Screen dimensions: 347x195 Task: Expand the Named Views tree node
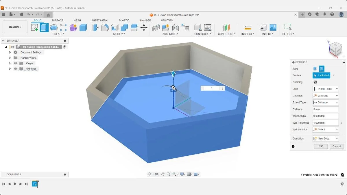tap(10, 58)
